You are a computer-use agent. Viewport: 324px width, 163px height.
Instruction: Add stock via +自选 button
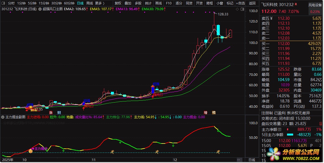click(240, 3)
